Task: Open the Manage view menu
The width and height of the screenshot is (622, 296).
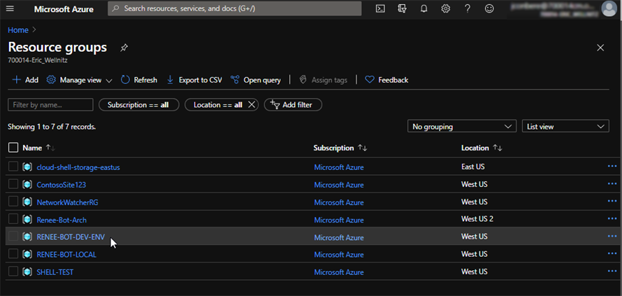Action: [80, 80]
